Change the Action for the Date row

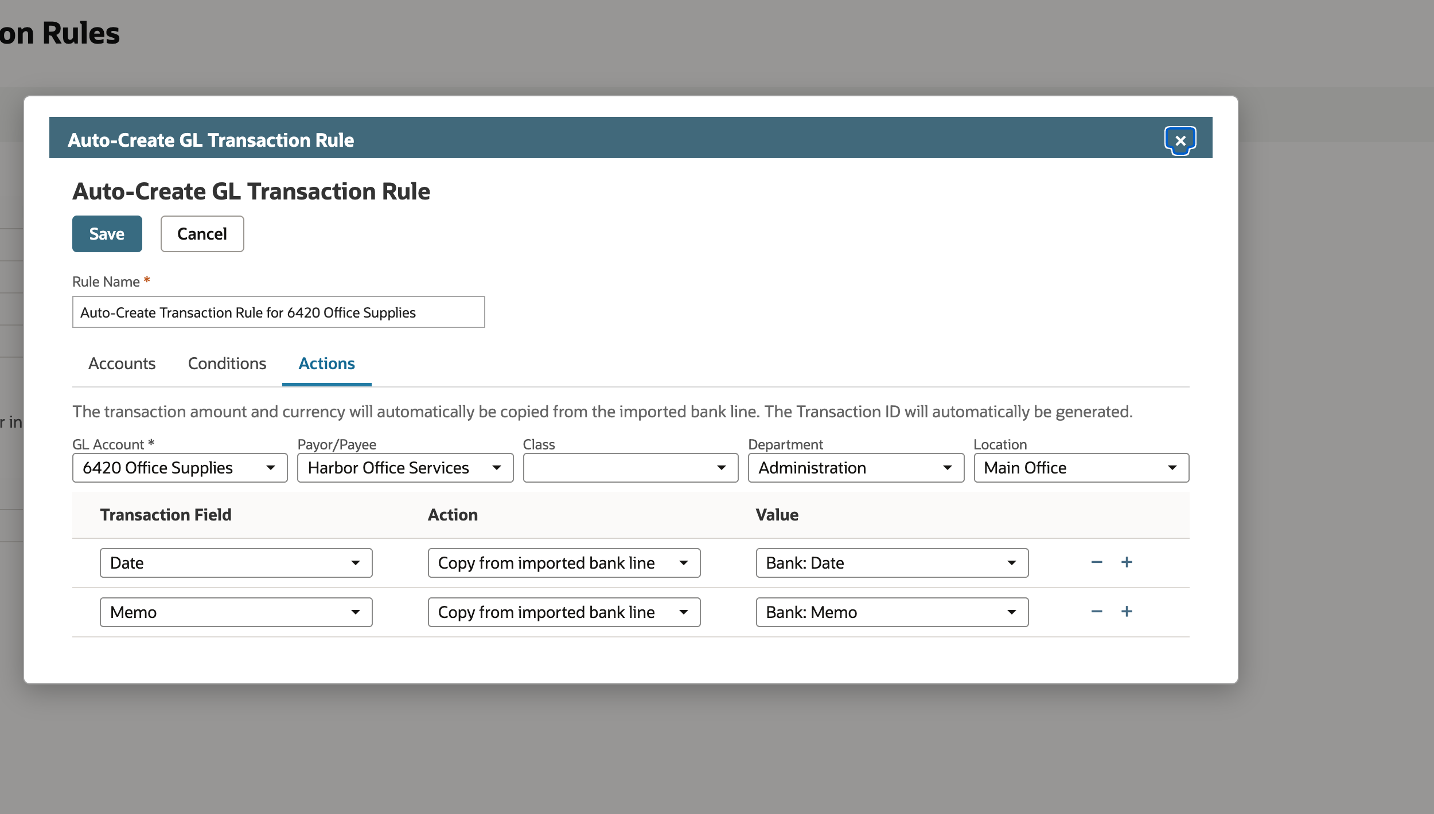pyautogui.click(x=564, y=563)
